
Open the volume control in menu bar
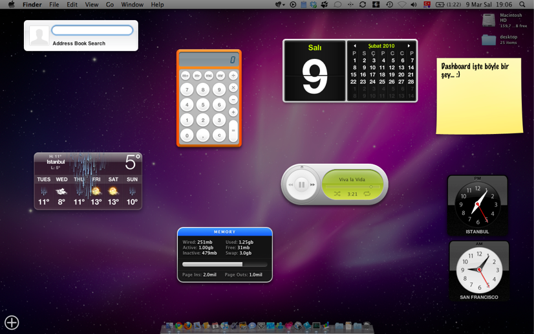[x=414, y=5]
